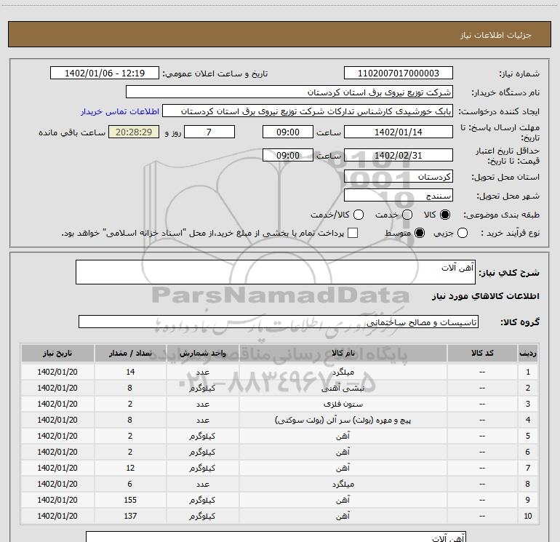Click the ردیف column header
The image size is (560, 542).
pyautogui.click(x=528, y=353)
